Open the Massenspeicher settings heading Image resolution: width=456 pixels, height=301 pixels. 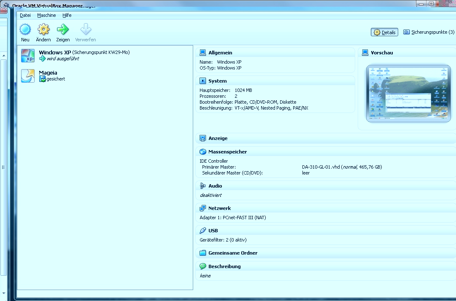[x=227, y=152]
